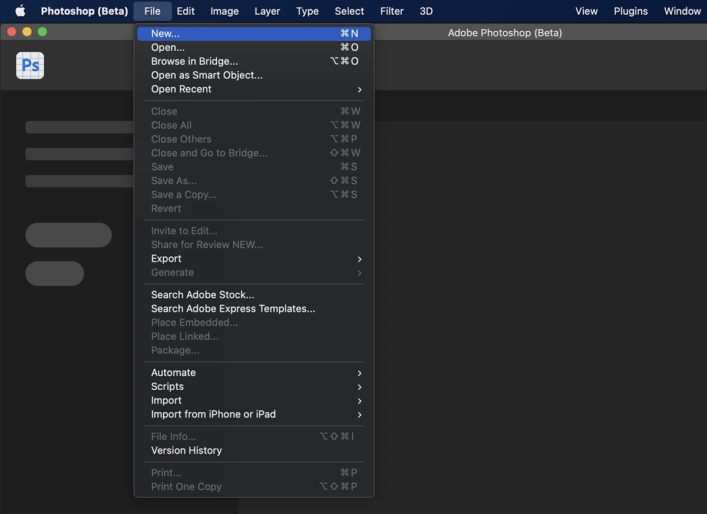Open the Window menu
The width and height of the screenshot is (707, 514).
pyautogui.click(x=682, y=11)
